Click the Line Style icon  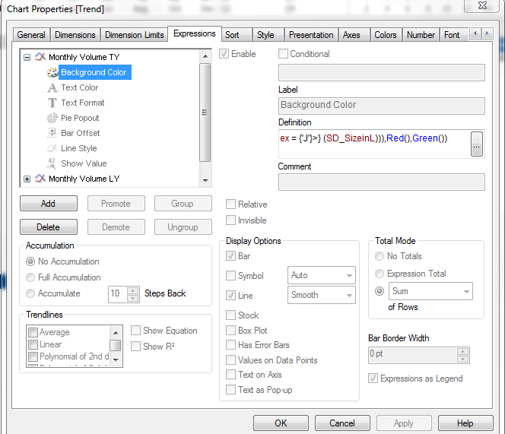click(52, 148)
